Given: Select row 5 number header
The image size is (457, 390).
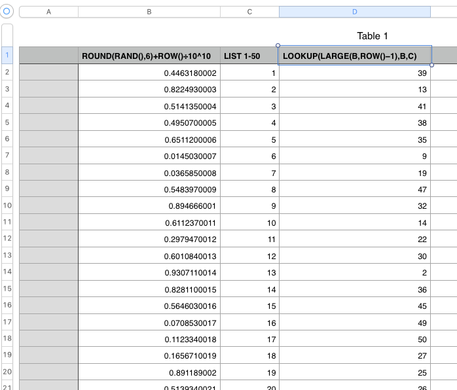Looking at the screenshot, I should point(7,122).
